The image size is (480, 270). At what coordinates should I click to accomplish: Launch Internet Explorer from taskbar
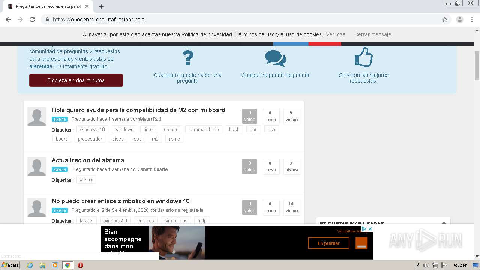click(x=30, y=265)
